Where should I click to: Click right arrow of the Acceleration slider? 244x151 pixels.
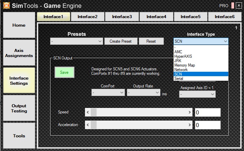(x=190, y=125)
